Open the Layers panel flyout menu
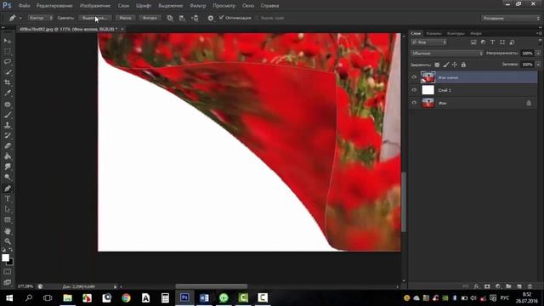Image resolution: width=544 pixels, height=306 pixels. [540, 33]
